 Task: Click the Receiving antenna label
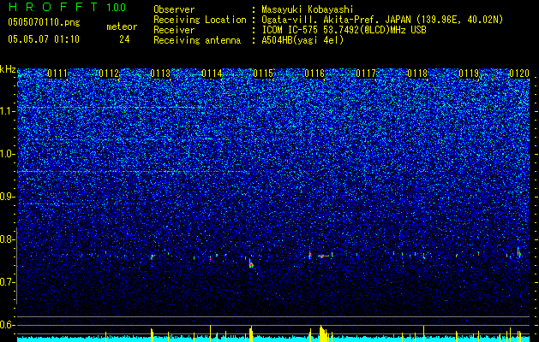tap(197, 40)
